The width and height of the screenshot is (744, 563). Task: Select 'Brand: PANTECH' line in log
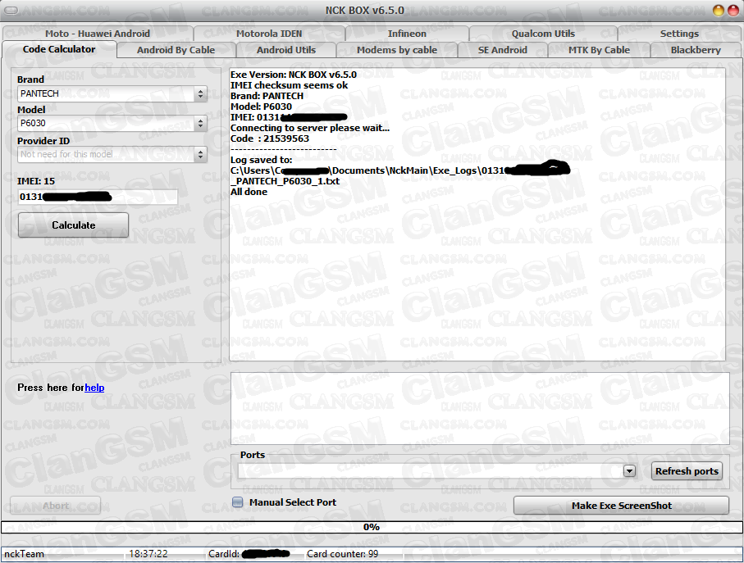pyautogui.click(x=267, y=96)
